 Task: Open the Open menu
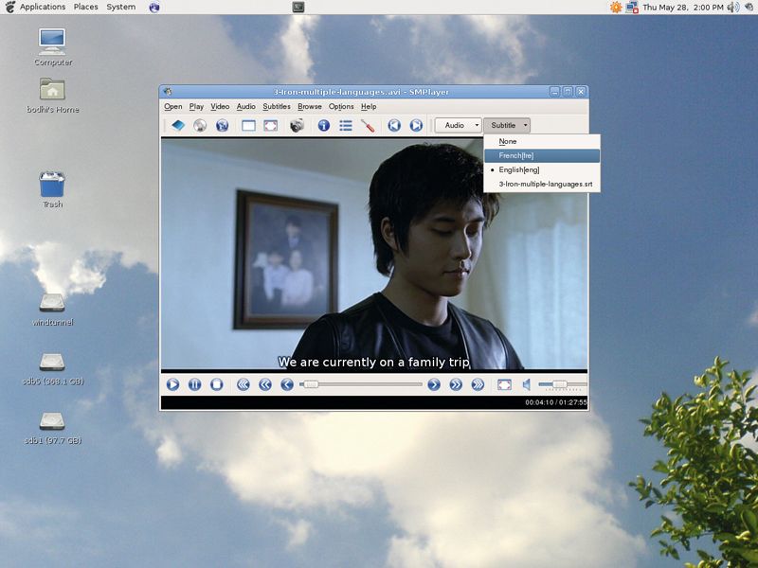172,107
